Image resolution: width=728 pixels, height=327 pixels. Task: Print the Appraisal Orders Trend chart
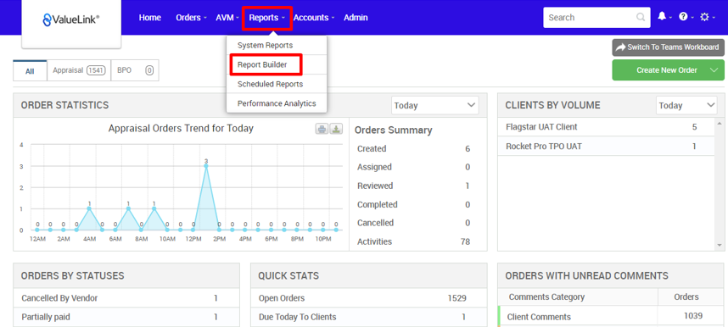pyautogui.click(x=322, y=129)
